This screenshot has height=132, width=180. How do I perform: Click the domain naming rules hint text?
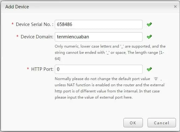[110, 53]
